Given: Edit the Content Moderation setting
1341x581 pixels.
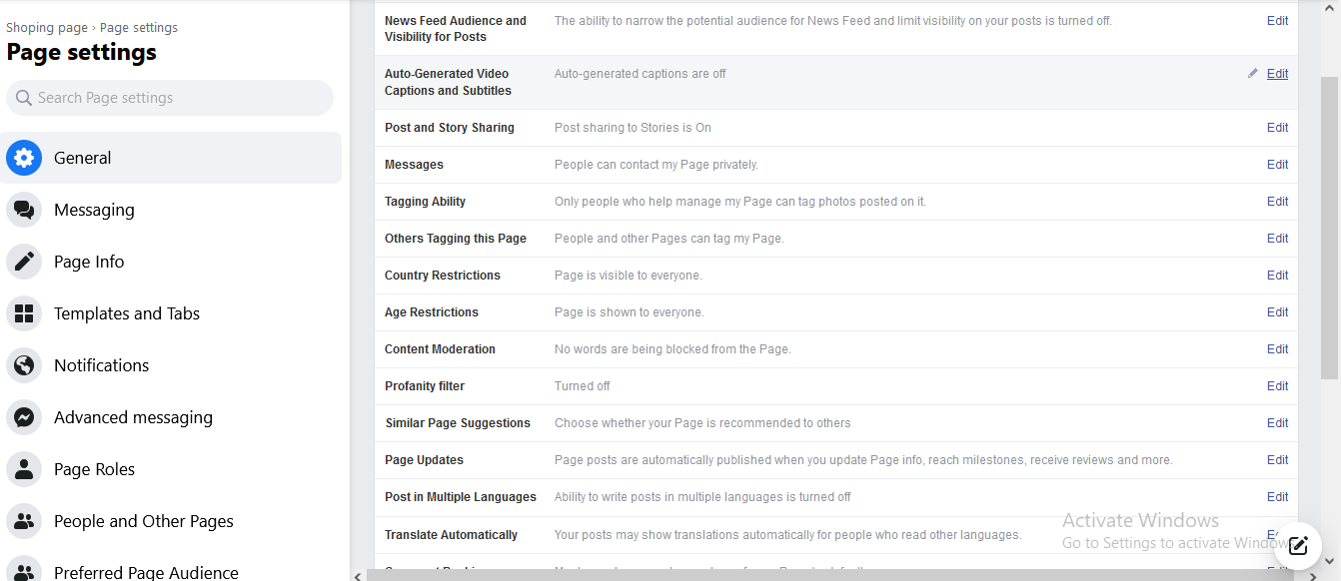Looking at the screenshot, I should pyautogui.click(x=1277, y=348).
